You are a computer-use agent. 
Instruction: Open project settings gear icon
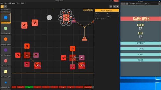tap(114, 7)
